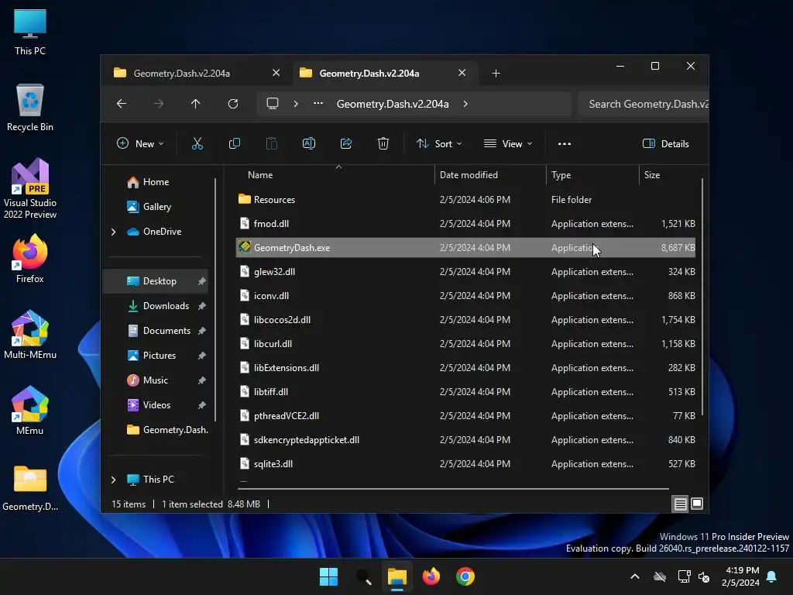Viewport: 793px width, 595px height.
Task: Close the active second tab
Action: pos(462,73)
